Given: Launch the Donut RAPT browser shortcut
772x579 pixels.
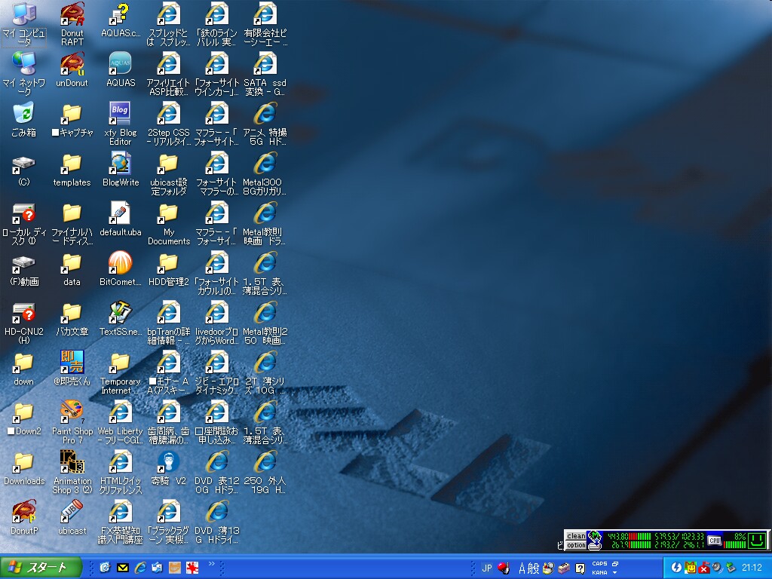Looking at the screenshot, I should (x=72, y=25).
